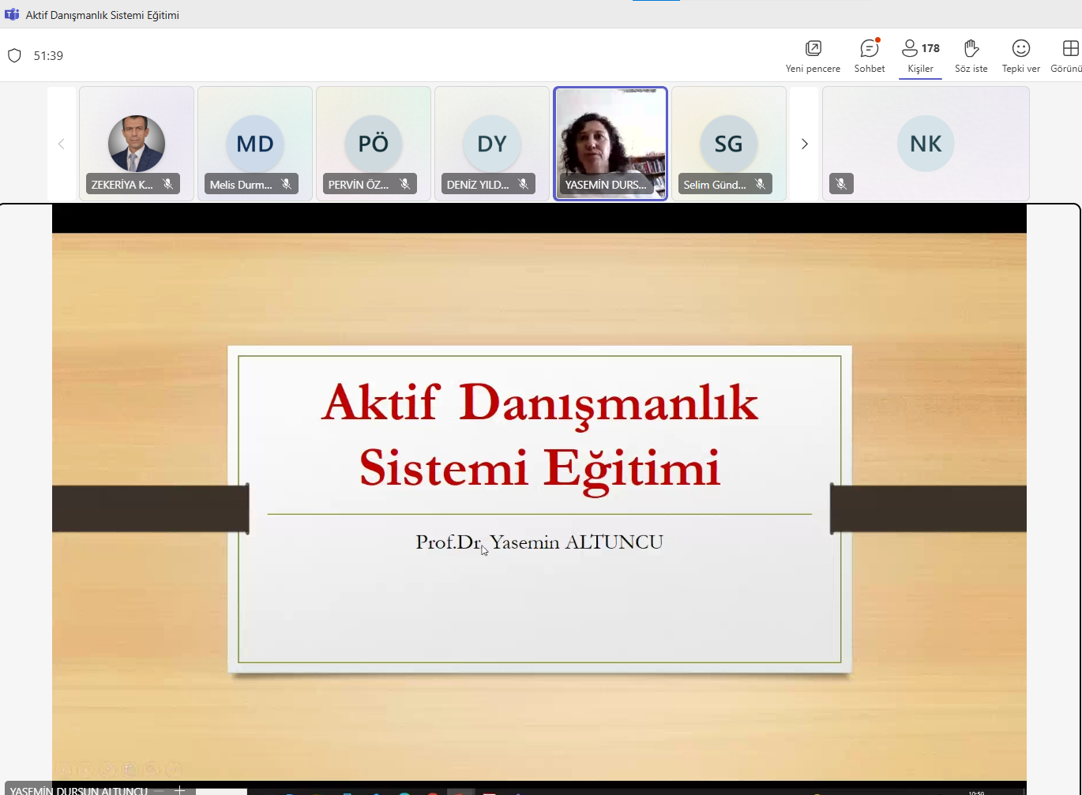Click the DY avatar for Deniz Yıld.

tap(492, 144)
